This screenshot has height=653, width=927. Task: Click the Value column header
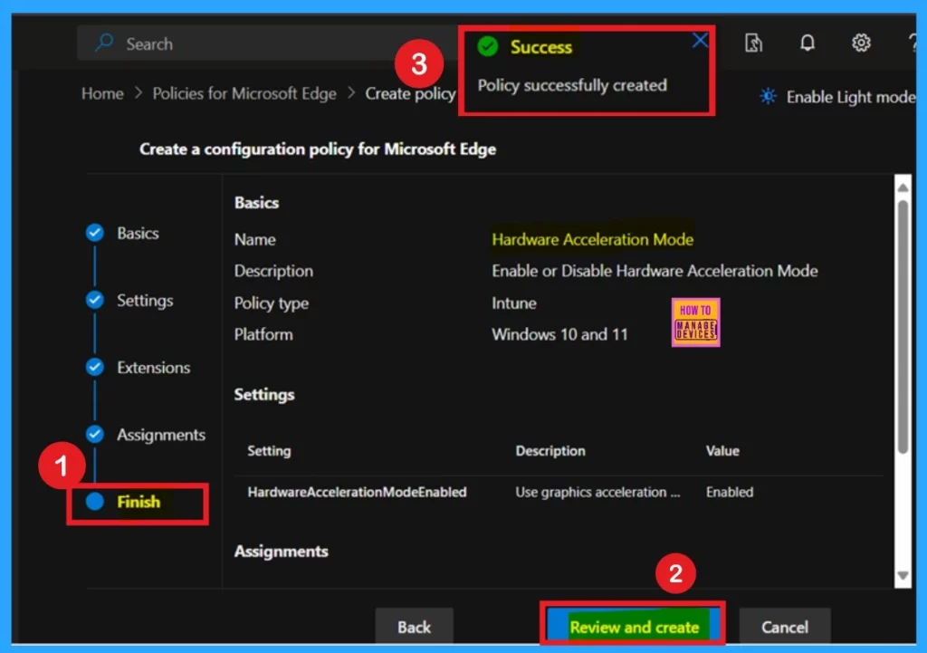722,451
